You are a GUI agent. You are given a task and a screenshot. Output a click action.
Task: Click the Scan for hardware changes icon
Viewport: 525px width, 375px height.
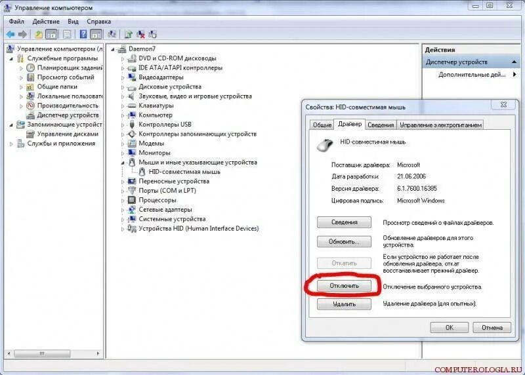[112, 34]
